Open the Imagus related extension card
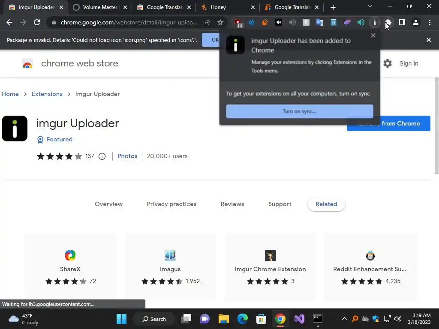 (170, 267)
